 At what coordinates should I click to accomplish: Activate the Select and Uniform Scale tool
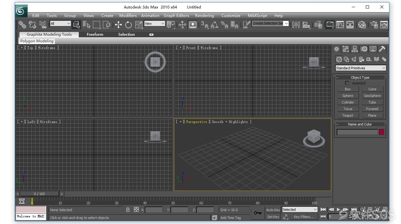(x=138, y=24)
